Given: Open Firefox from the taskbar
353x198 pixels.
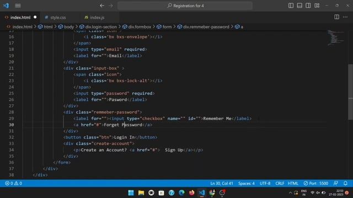Looking at the screenshot, I should point(191,193).
